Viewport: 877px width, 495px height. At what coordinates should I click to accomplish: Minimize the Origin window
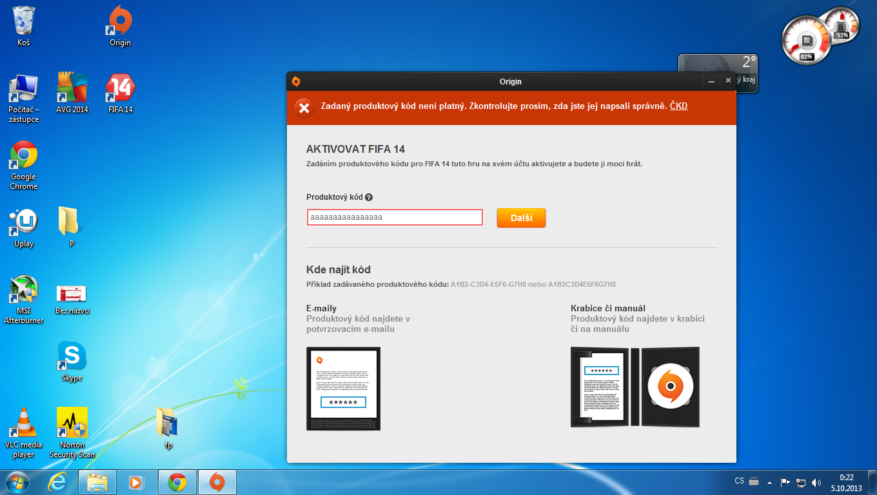711,81
